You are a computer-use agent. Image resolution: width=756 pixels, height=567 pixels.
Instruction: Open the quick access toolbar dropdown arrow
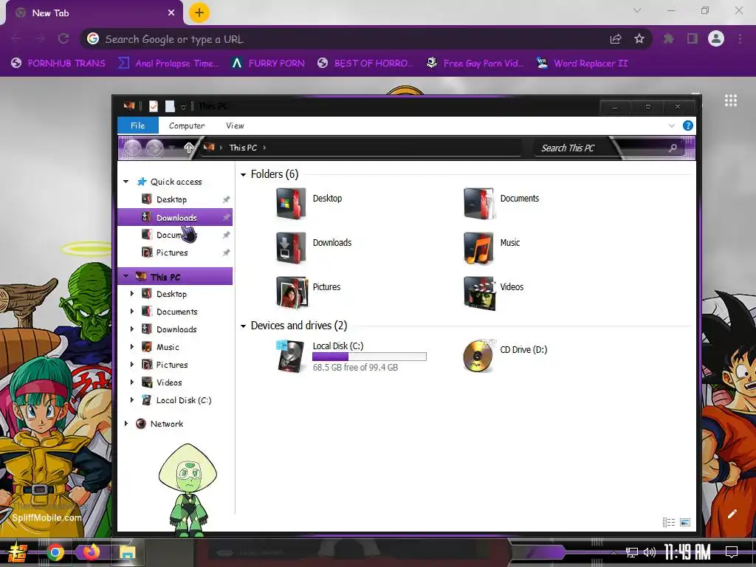point(183,107)
